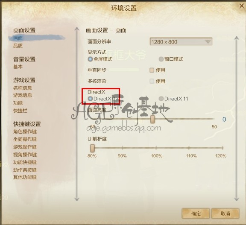The image size is (246, 225).
Task: Enable 多核渲染 使用 checkbox
Action: (152, 81)
